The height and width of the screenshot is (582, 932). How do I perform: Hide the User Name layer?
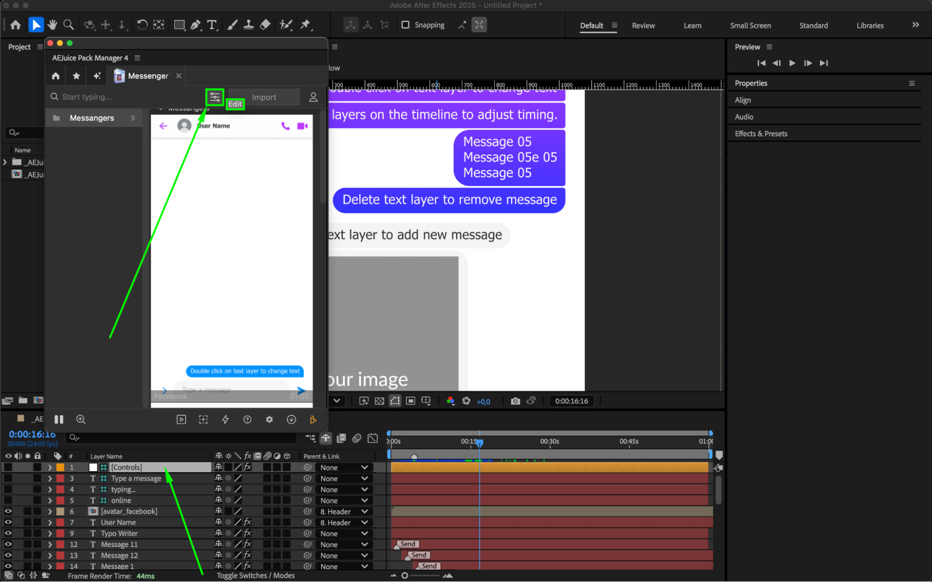[x=8, y=522]
